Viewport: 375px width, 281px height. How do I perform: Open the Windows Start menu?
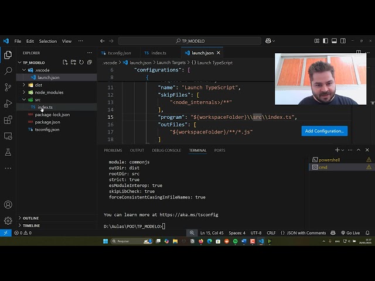pyautogui.click(x=105, y=241)
